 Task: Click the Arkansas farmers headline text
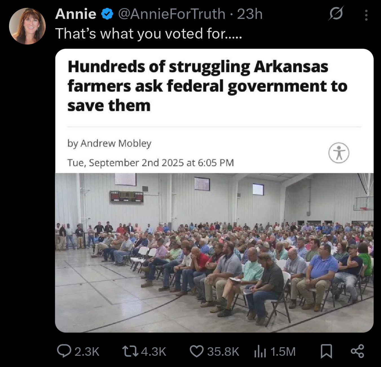pos(207,86)
